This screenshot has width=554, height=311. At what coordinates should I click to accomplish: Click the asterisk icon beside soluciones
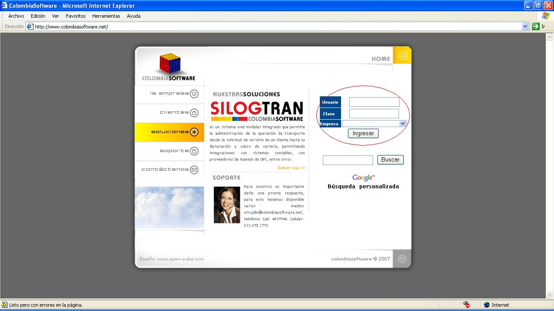click(x=194, y=132)
